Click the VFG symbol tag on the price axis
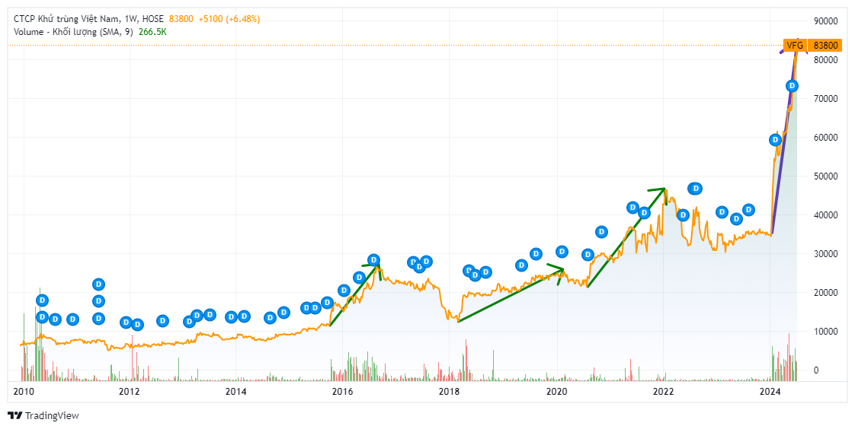Viewport: 855px width, 429px height. tap(795, 46)
